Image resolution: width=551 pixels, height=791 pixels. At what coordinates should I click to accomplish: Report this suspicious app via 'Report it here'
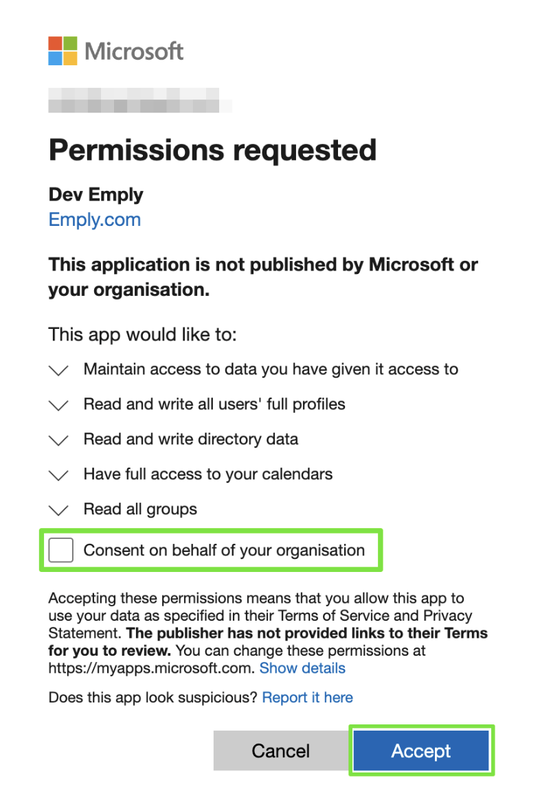[307, 697]
